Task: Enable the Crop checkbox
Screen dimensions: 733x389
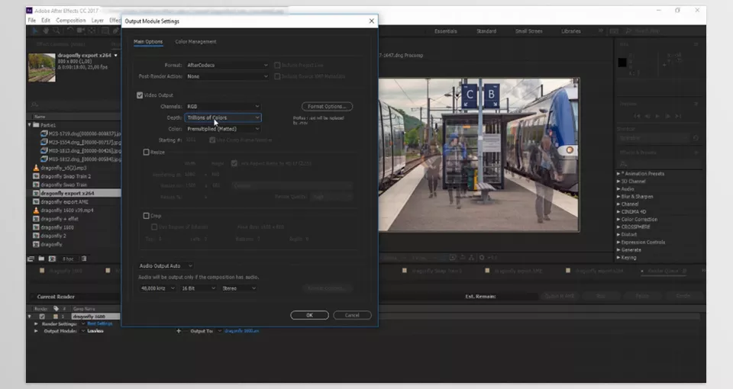Action: pos(147,216)
